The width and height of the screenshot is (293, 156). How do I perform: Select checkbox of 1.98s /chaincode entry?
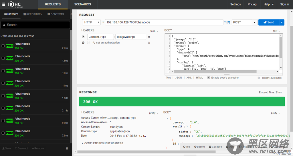point(3,95)
